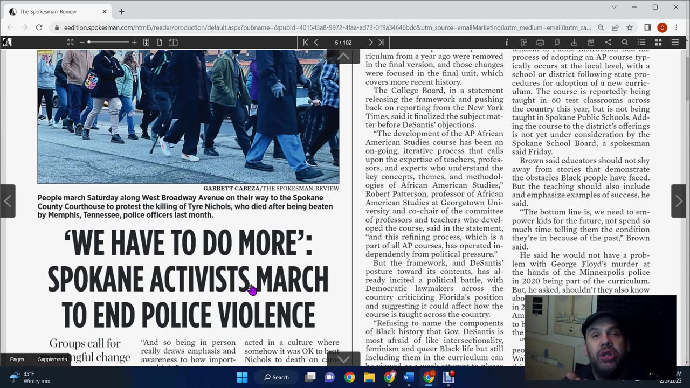Screen dimensions: 690x388
Task: Jump to the first page
Action: tap(306, 42)
